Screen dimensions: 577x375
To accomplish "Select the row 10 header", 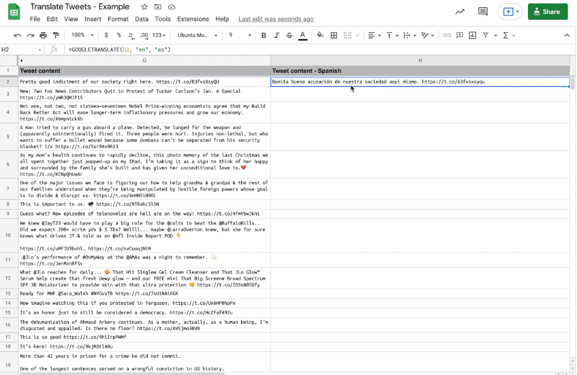I will pyautogui.click(x=8, y=236).
